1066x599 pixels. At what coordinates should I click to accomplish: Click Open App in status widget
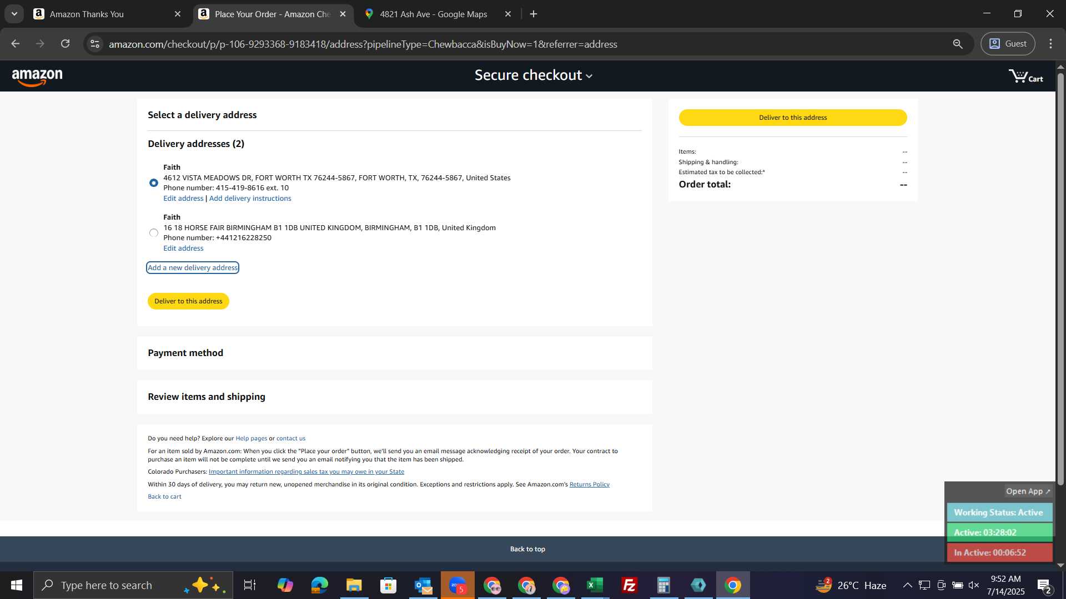coord(1028,491)
